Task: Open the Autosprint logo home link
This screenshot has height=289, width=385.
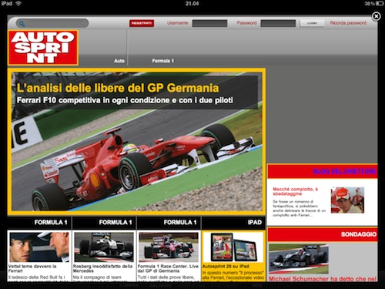Action: [43, 48]
